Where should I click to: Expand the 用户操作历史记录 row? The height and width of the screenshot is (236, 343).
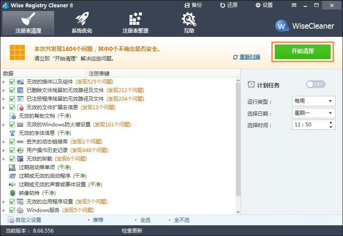[4, 150]
